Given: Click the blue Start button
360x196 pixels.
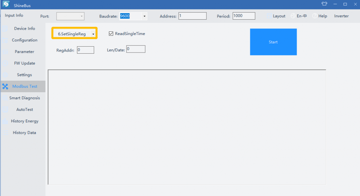Looking at the screenshot, I should pyautogui.click(x=273, y=42).
